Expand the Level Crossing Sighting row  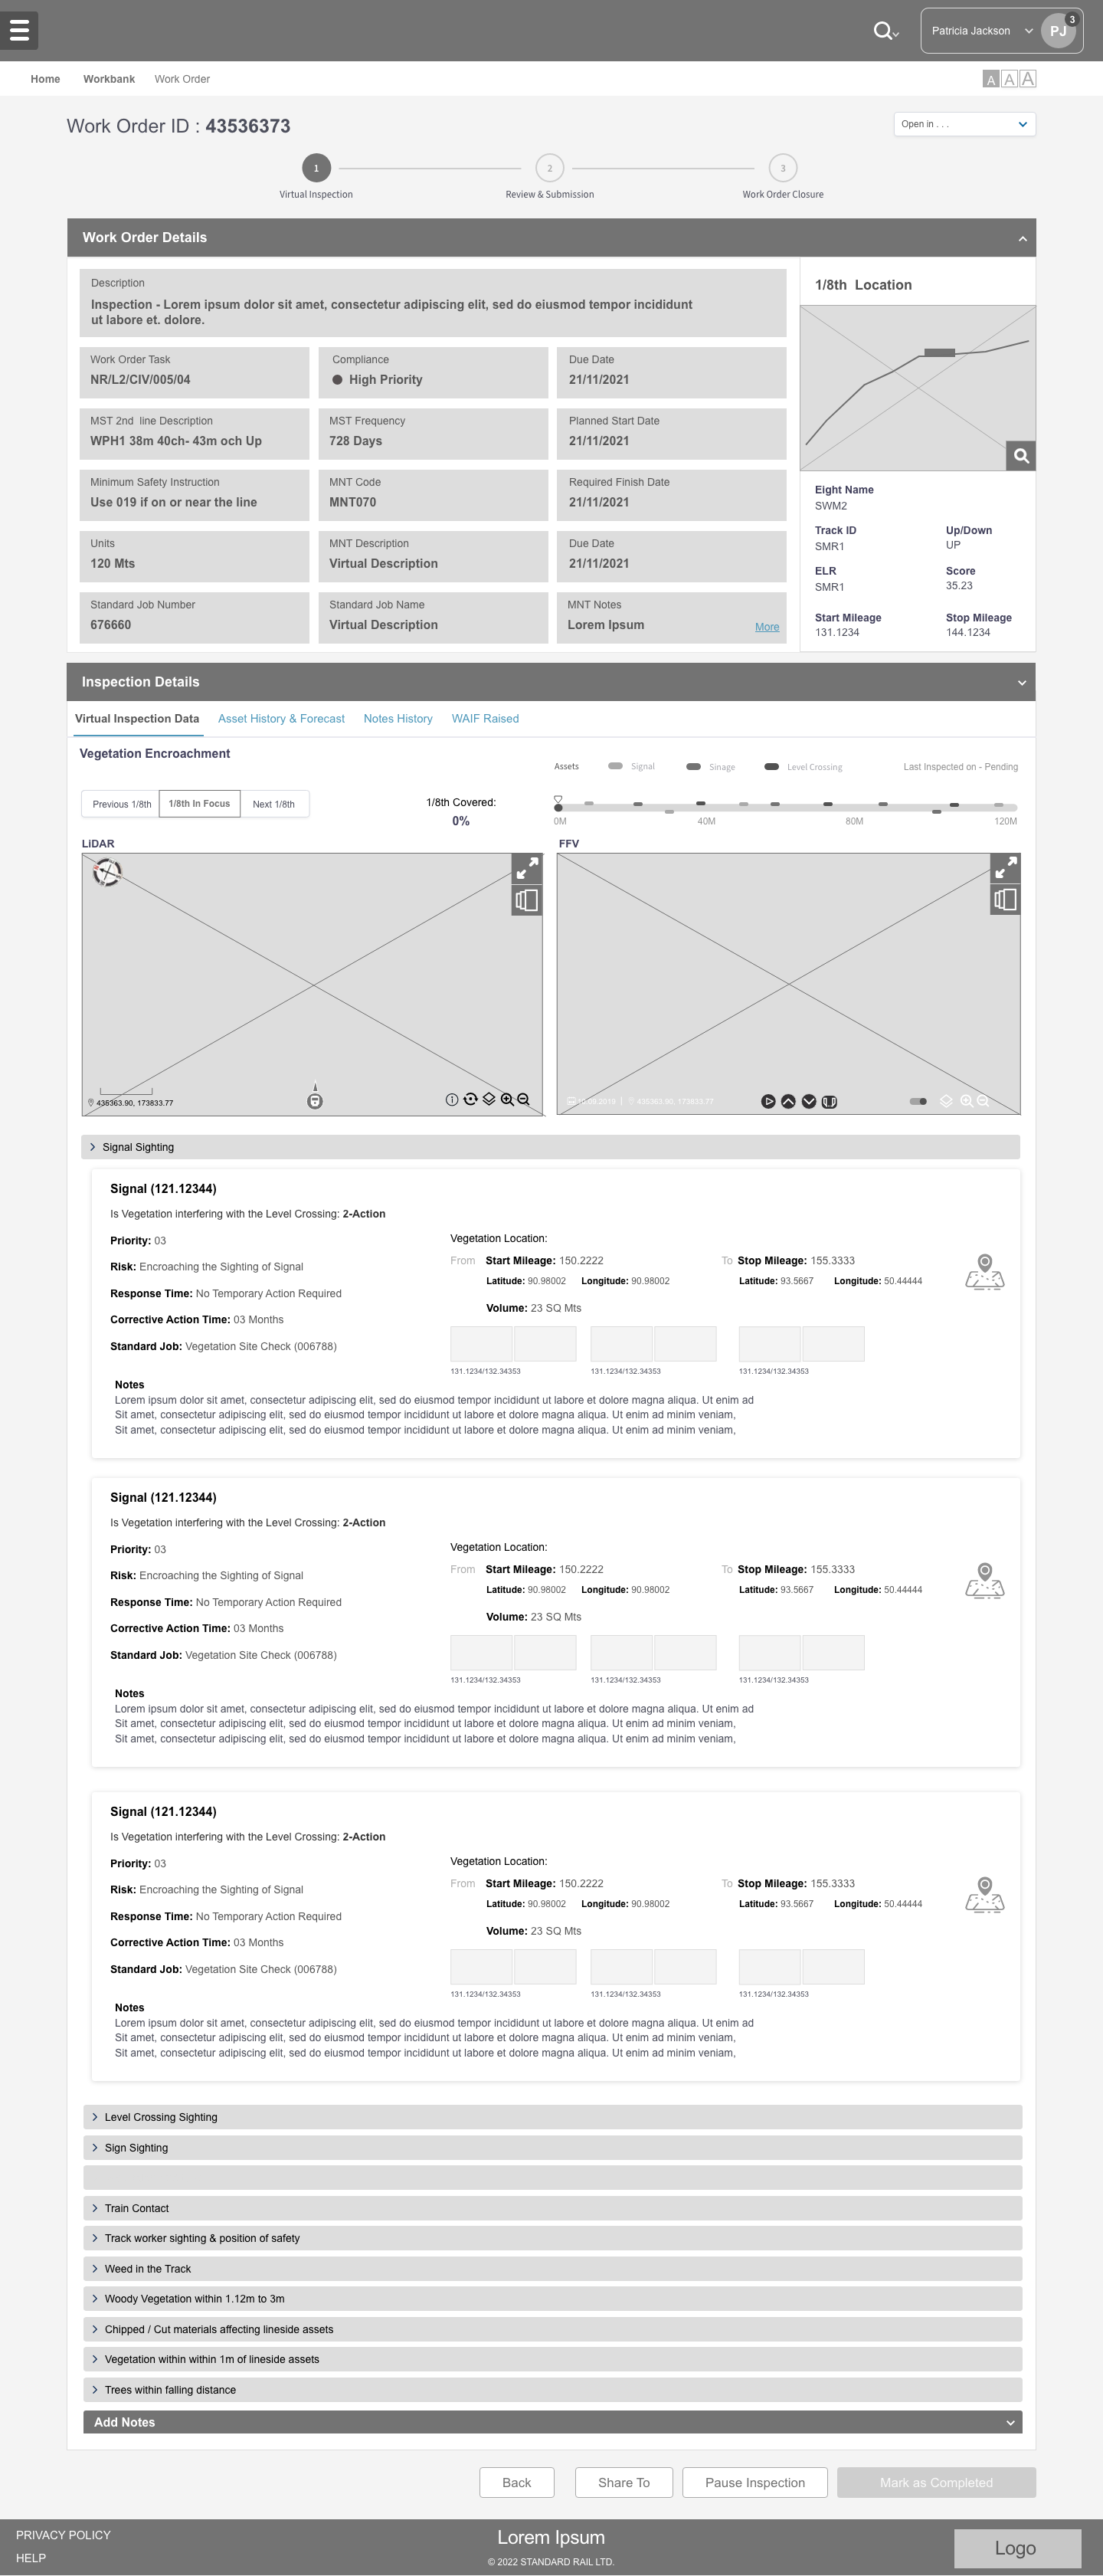[x=552, y=2117]
